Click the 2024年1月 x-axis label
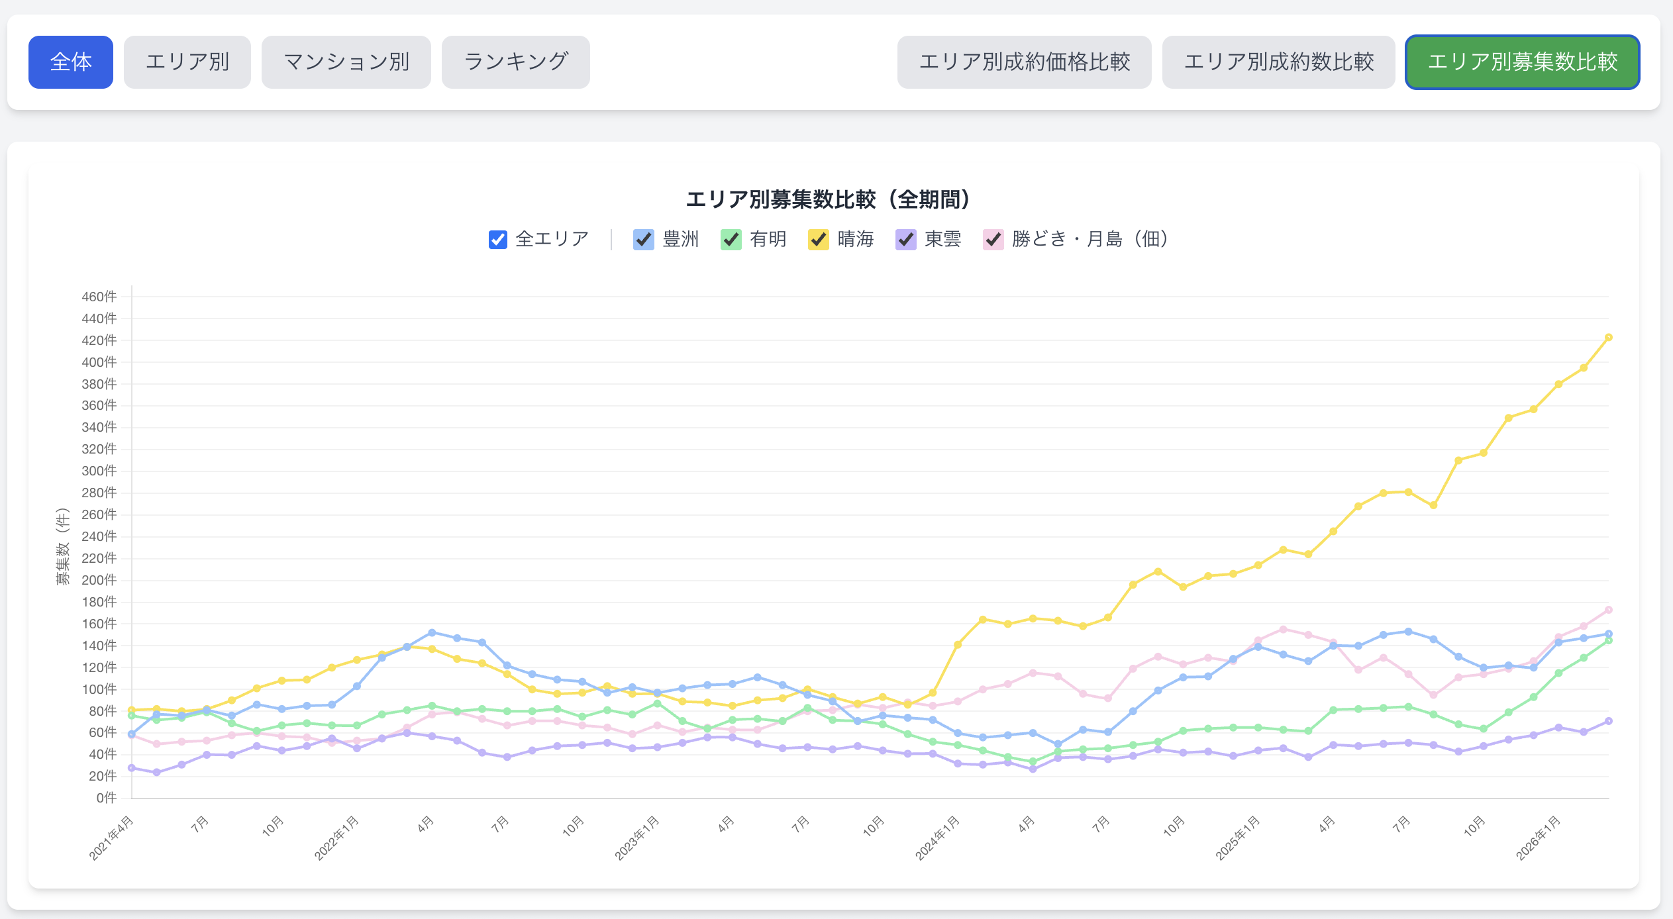This screenshot has width=1673, height=919. coord(938,838)
